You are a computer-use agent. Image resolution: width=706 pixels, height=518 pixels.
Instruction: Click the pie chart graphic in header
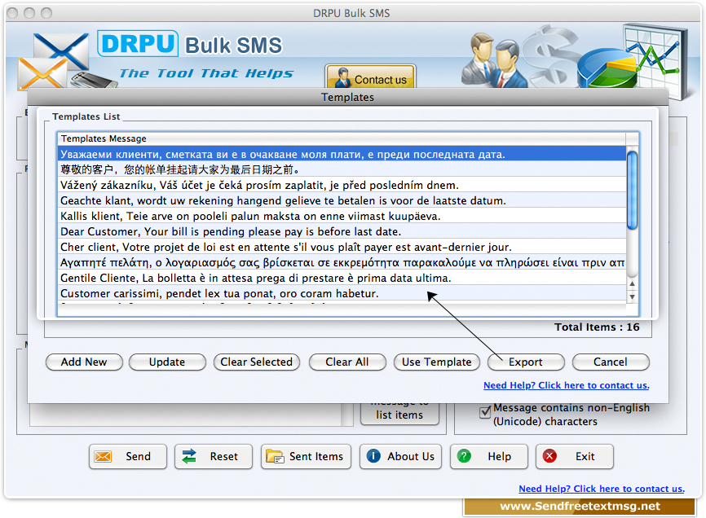pos(607,68)
